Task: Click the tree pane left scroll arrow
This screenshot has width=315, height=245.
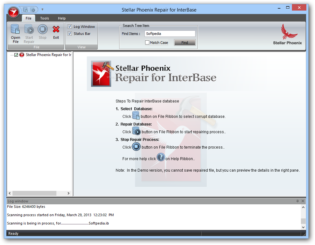Action: click(10, 193)
